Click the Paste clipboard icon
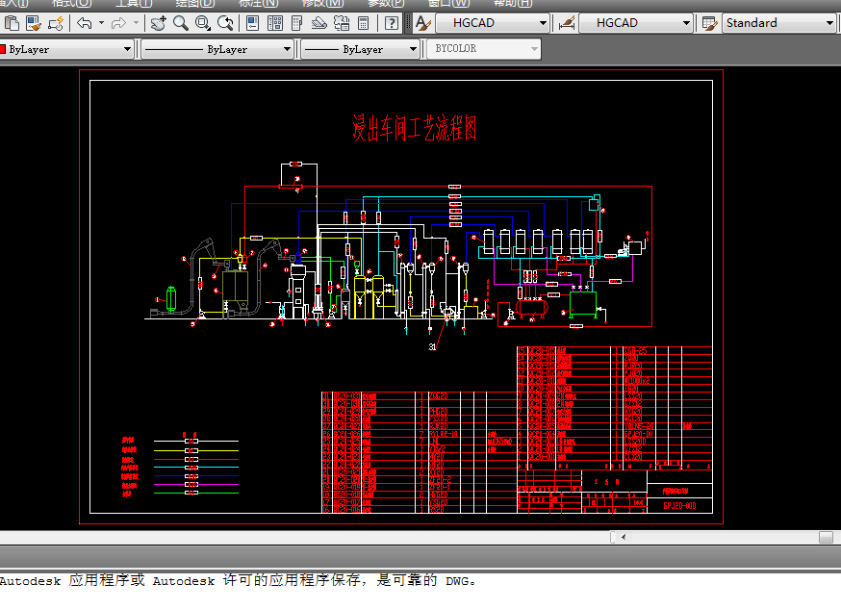The height and width of the screenshot is (609, 841). (12, 23)
